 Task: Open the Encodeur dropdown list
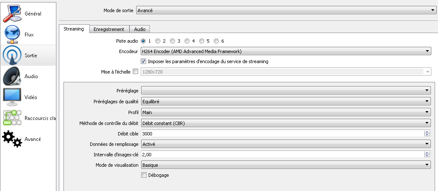pyautogui.click(x=286, y=51)
